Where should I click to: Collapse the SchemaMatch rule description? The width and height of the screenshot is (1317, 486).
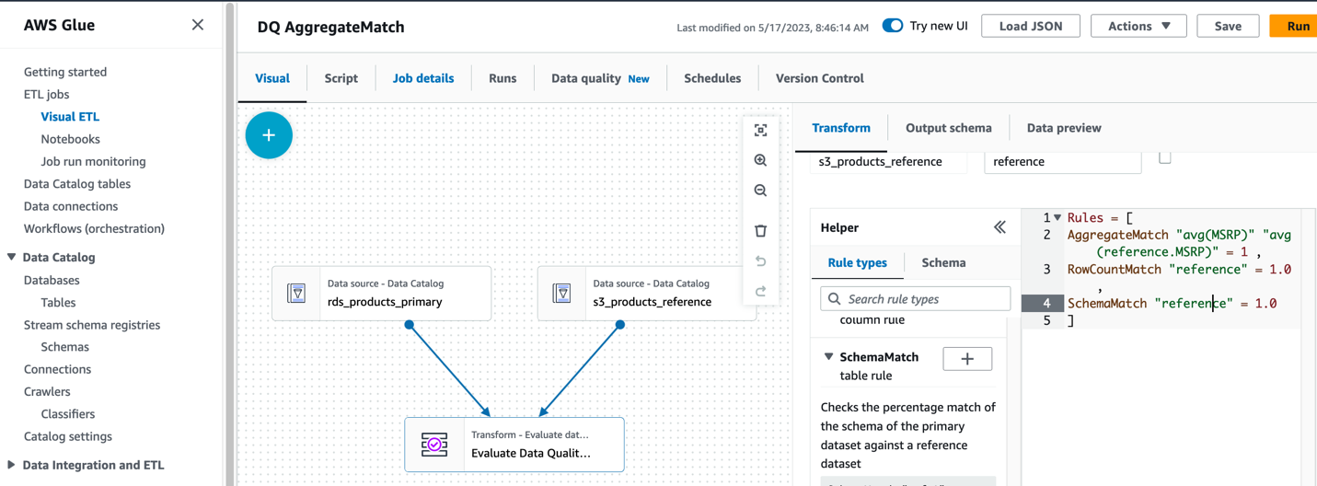pyautogui.click(x=828, y=356)
